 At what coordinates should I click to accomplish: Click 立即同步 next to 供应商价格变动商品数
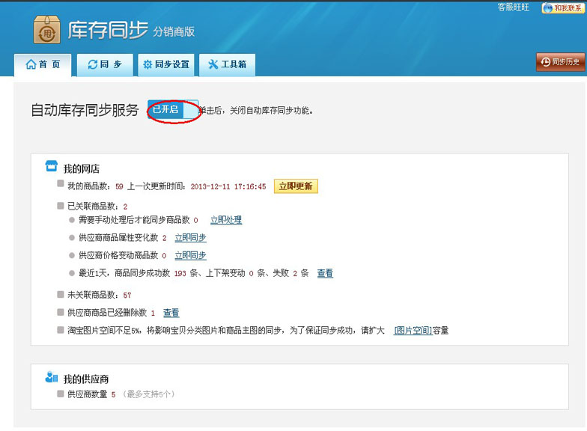point(190,256)
